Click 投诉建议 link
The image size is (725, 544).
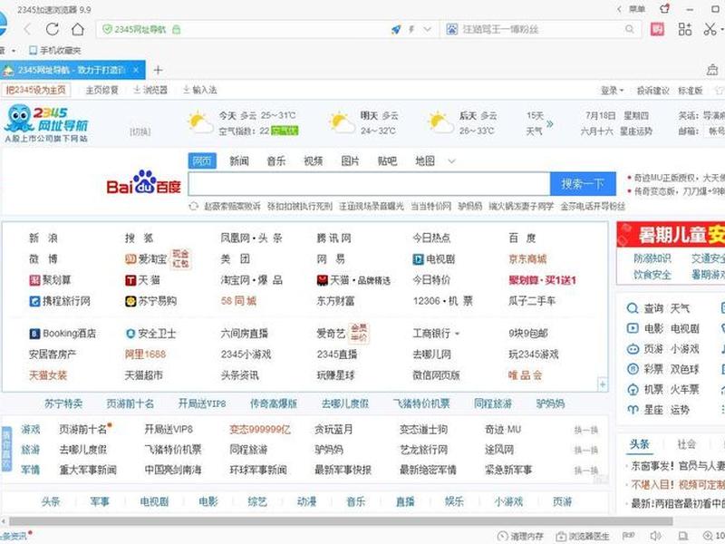tap(652, 91)
